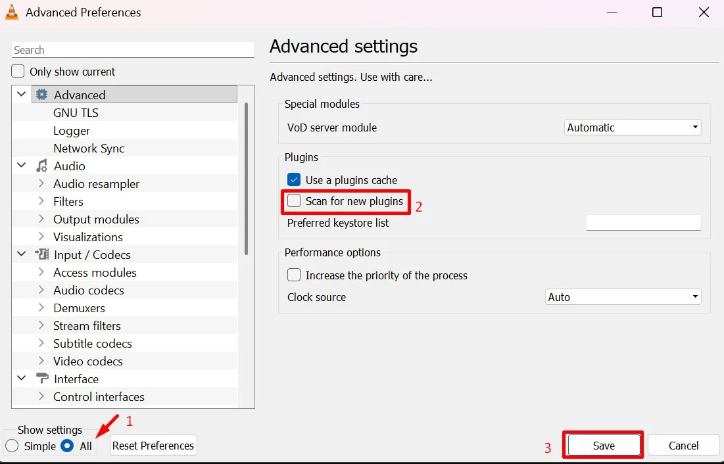Open the VoD server module dropdown

[633, 128]
